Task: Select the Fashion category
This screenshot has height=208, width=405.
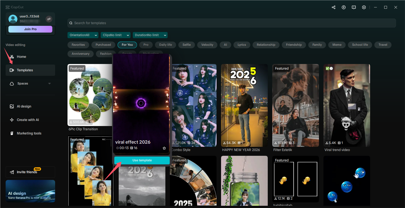Action: coord(106,54)
